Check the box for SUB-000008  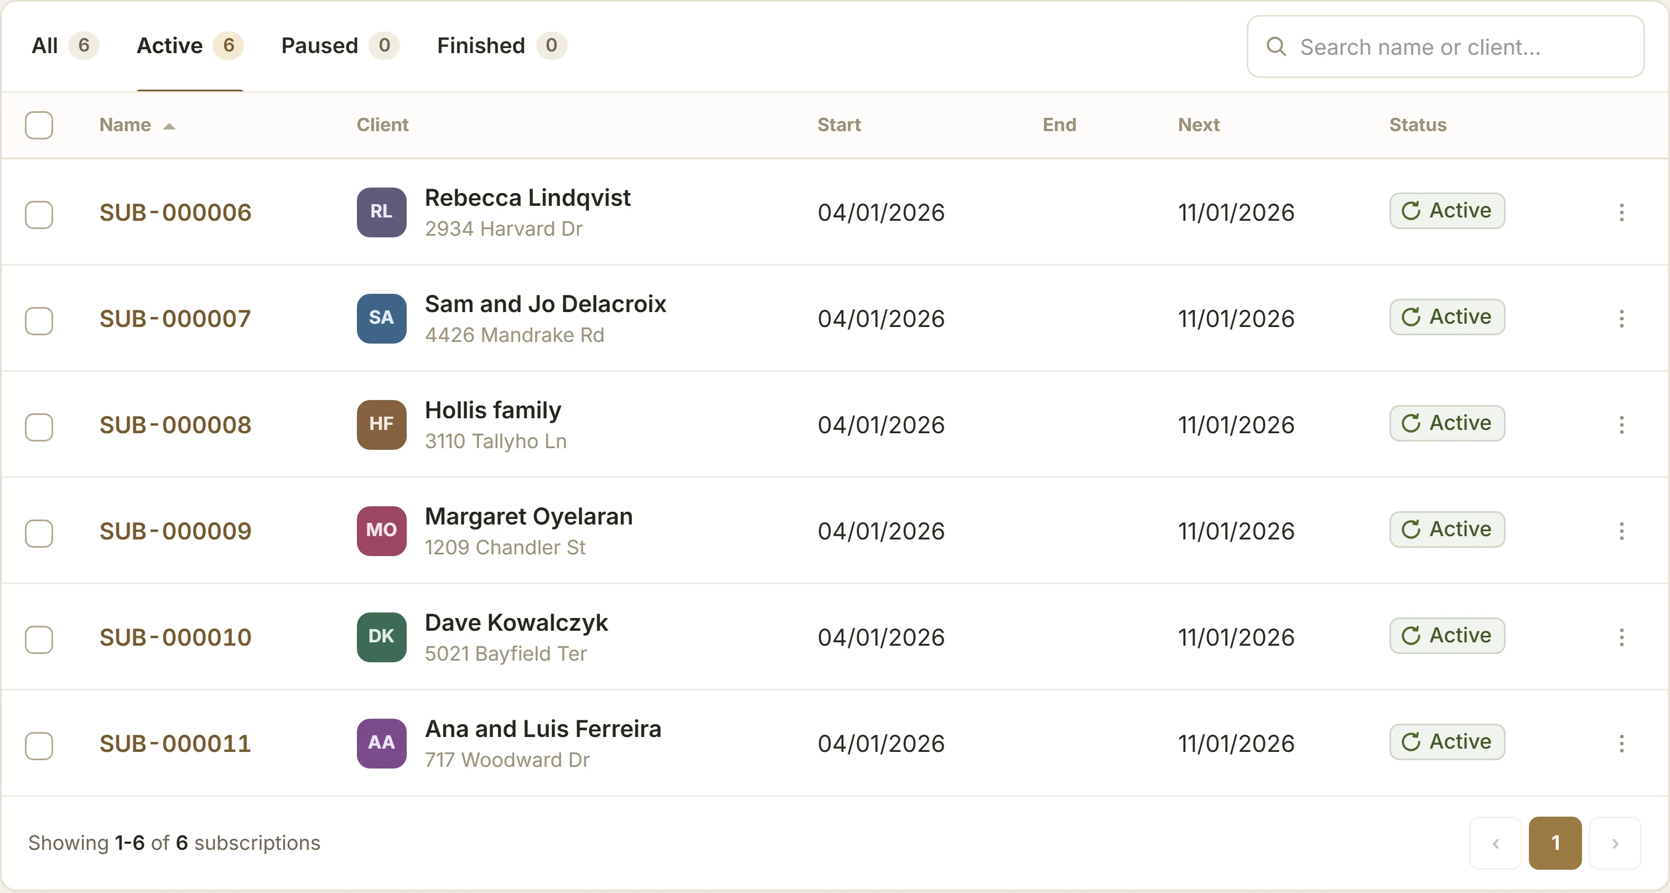39,427
